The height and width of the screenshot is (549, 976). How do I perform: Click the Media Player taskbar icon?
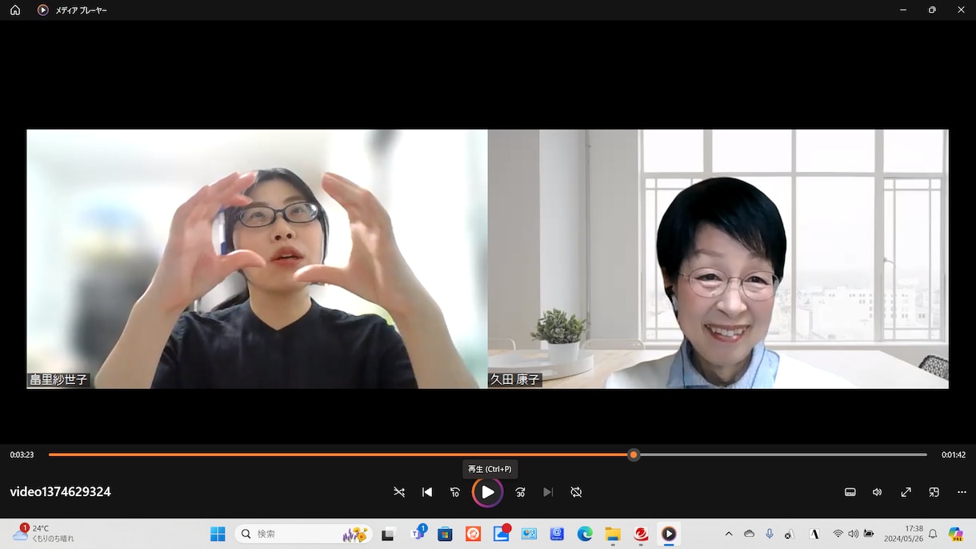pos(669,534)
